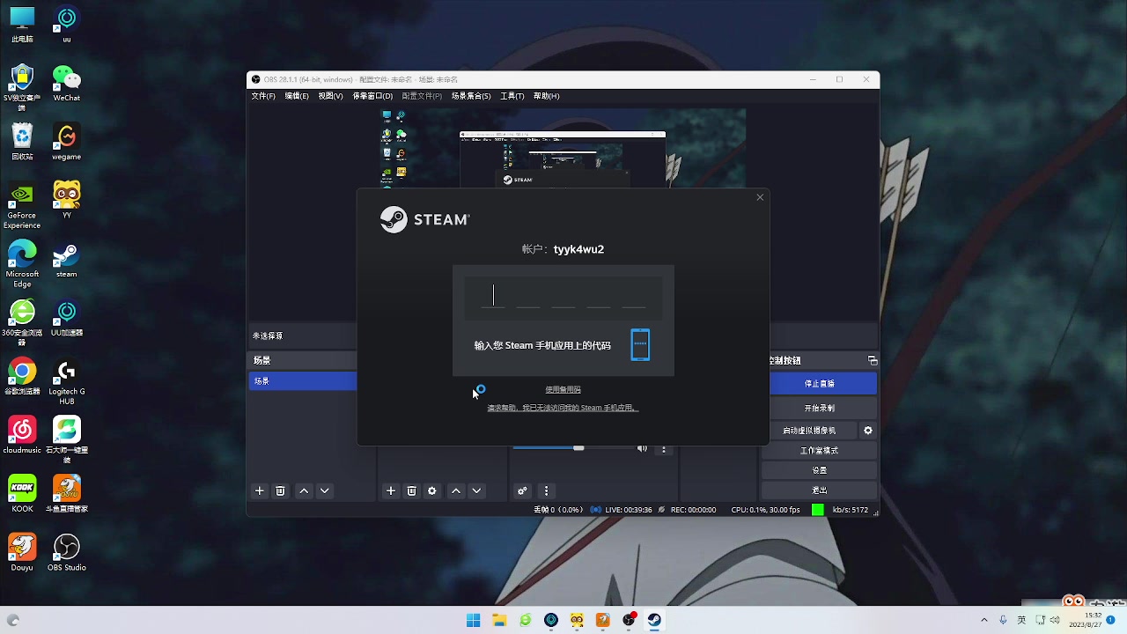The height and width of the screenshot is (634, 1127).
Task: Open the WeChat desktop icon
Action: [x=67, y=85]
